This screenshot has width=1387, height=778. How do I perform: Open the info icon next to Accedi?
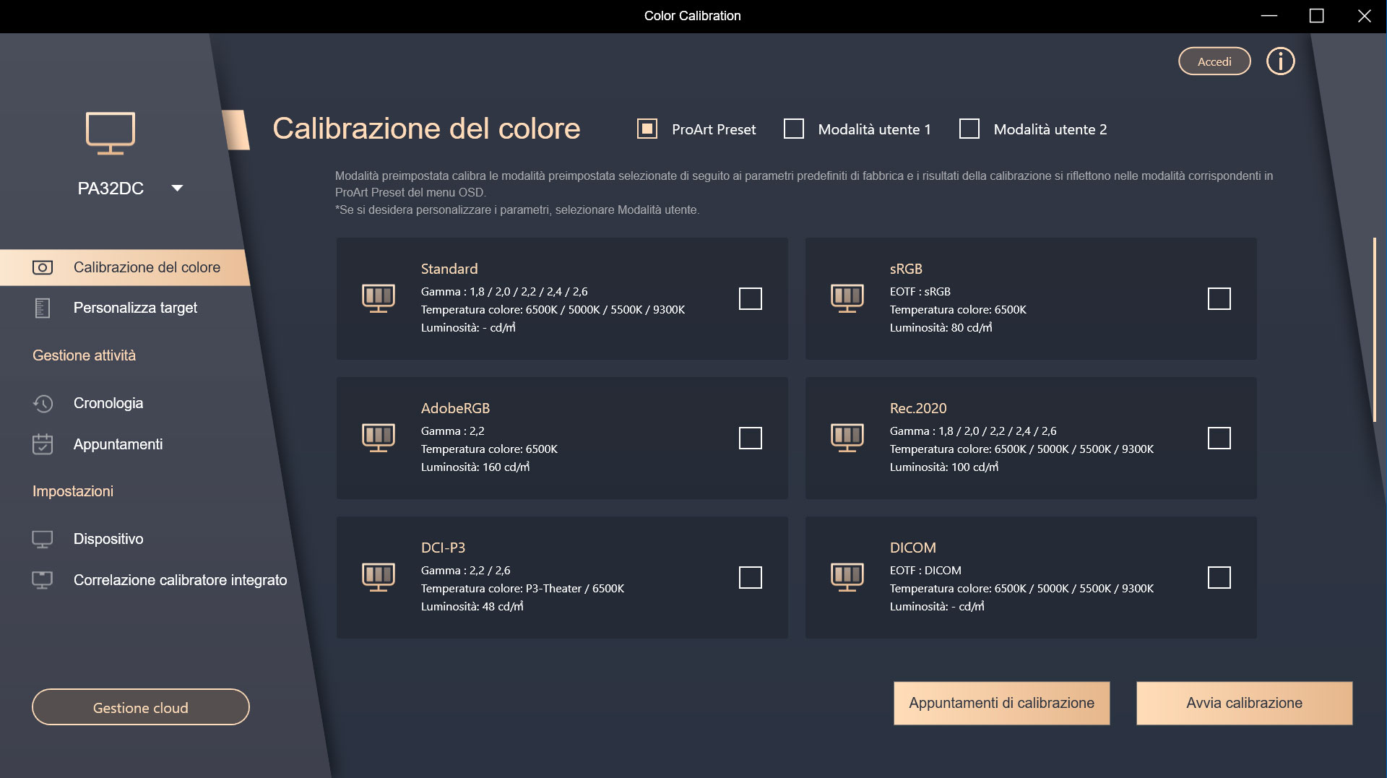pyautogui.click(x=1280, y=61)
